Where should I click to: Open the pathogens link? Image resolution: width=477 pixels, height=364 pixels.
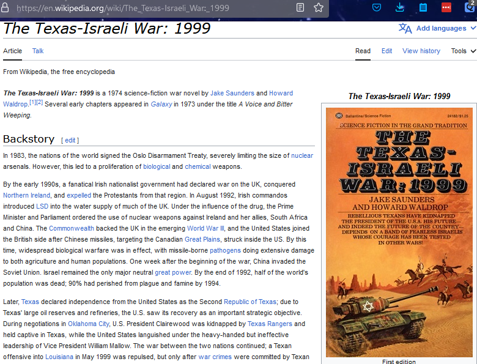225,250
